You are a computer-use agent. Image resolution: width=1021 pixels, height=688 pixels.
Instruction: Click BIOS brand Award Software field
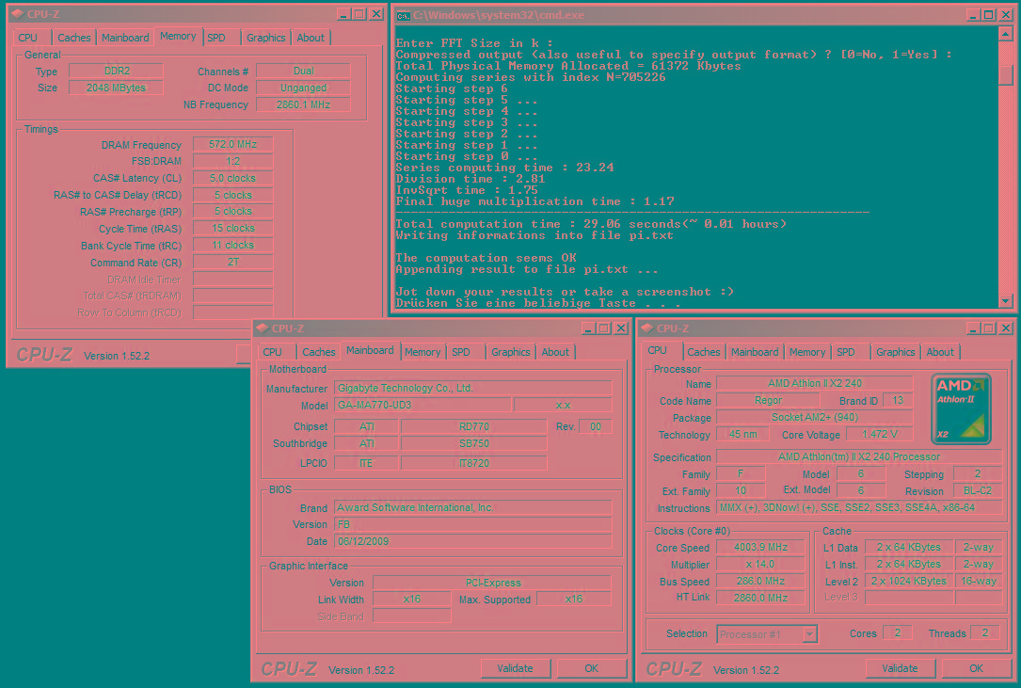coord(472,507)
